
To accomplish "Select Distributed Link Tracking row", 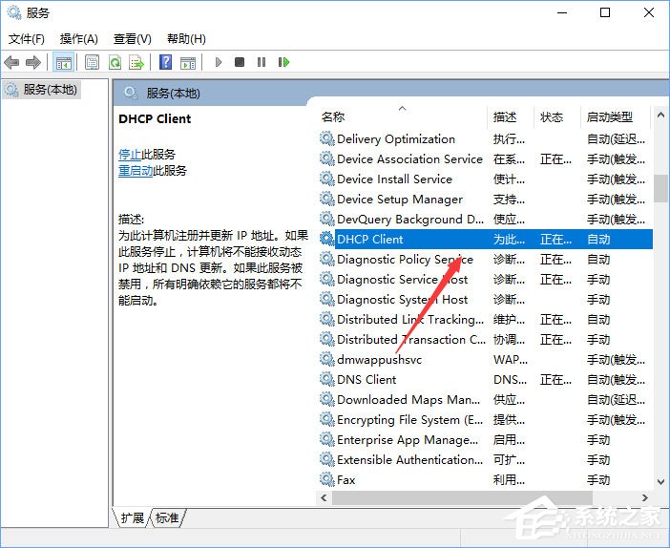I will 486,319.
